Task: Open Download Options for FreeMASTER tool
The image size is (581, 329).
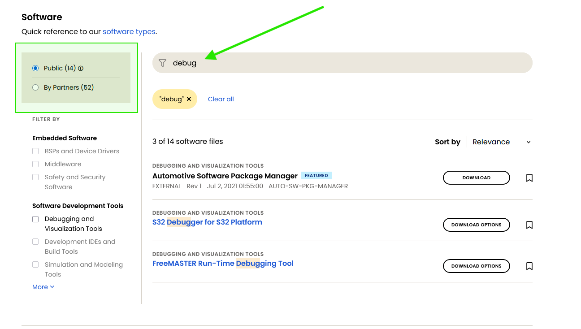Action: [477, 266]
